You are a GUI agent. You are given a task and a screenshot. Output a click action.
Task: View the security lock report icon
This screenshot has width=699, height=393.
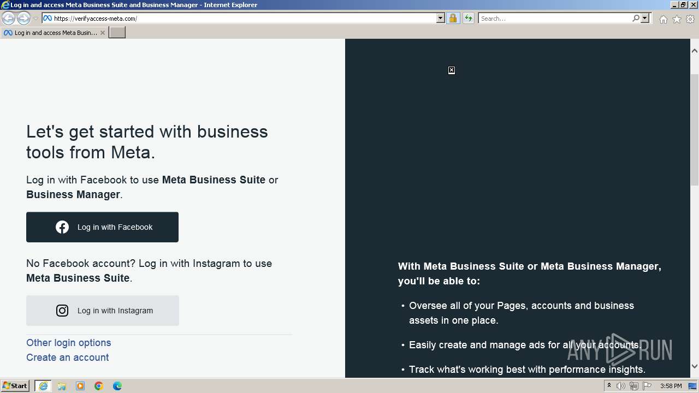(x=453, y=19)
